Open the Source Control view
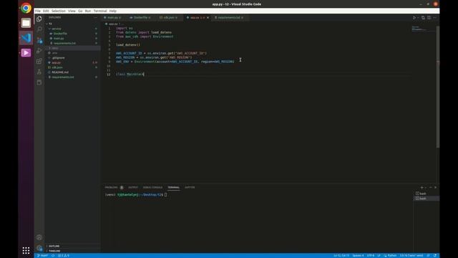Screen dimensions: 458x258 click(x=39, y=40)
